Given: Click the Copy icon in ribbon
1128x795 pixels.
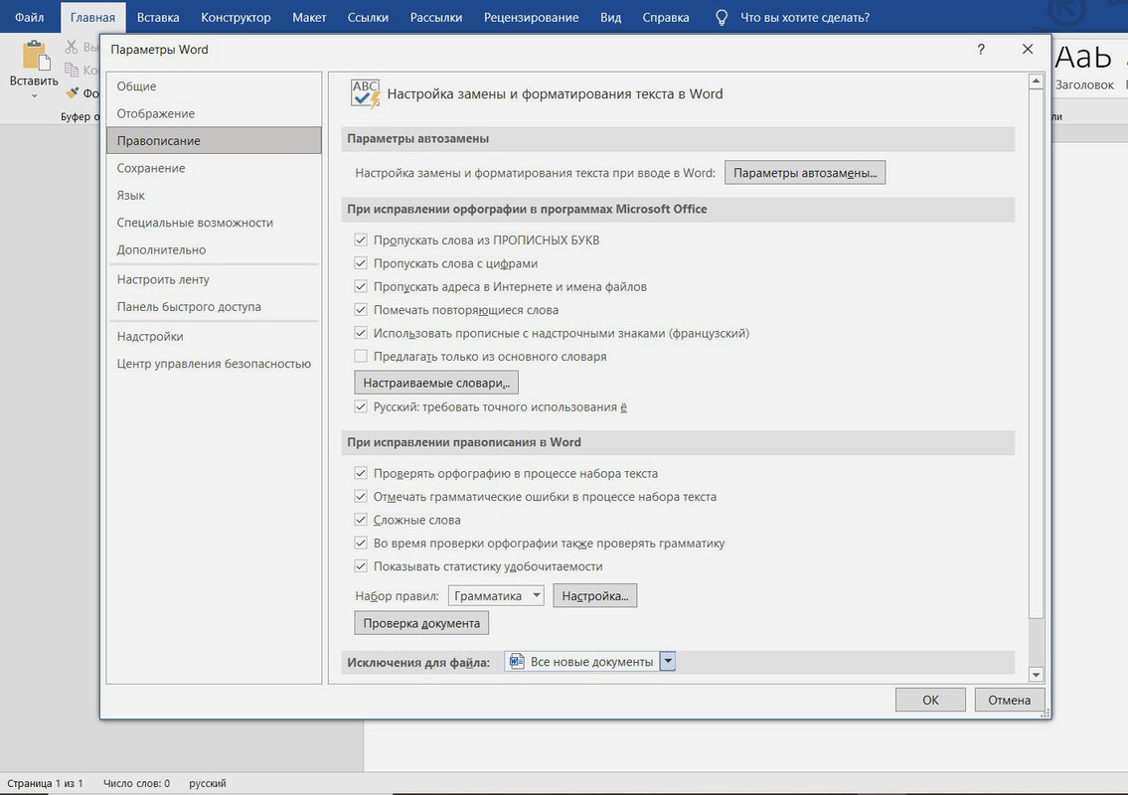Looking at the screenshot, I should [73, 70].
